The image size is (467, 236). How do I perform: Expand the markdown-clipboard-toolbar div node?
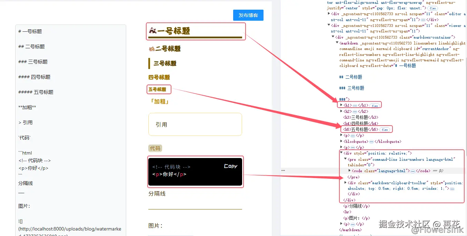[345, 183]
